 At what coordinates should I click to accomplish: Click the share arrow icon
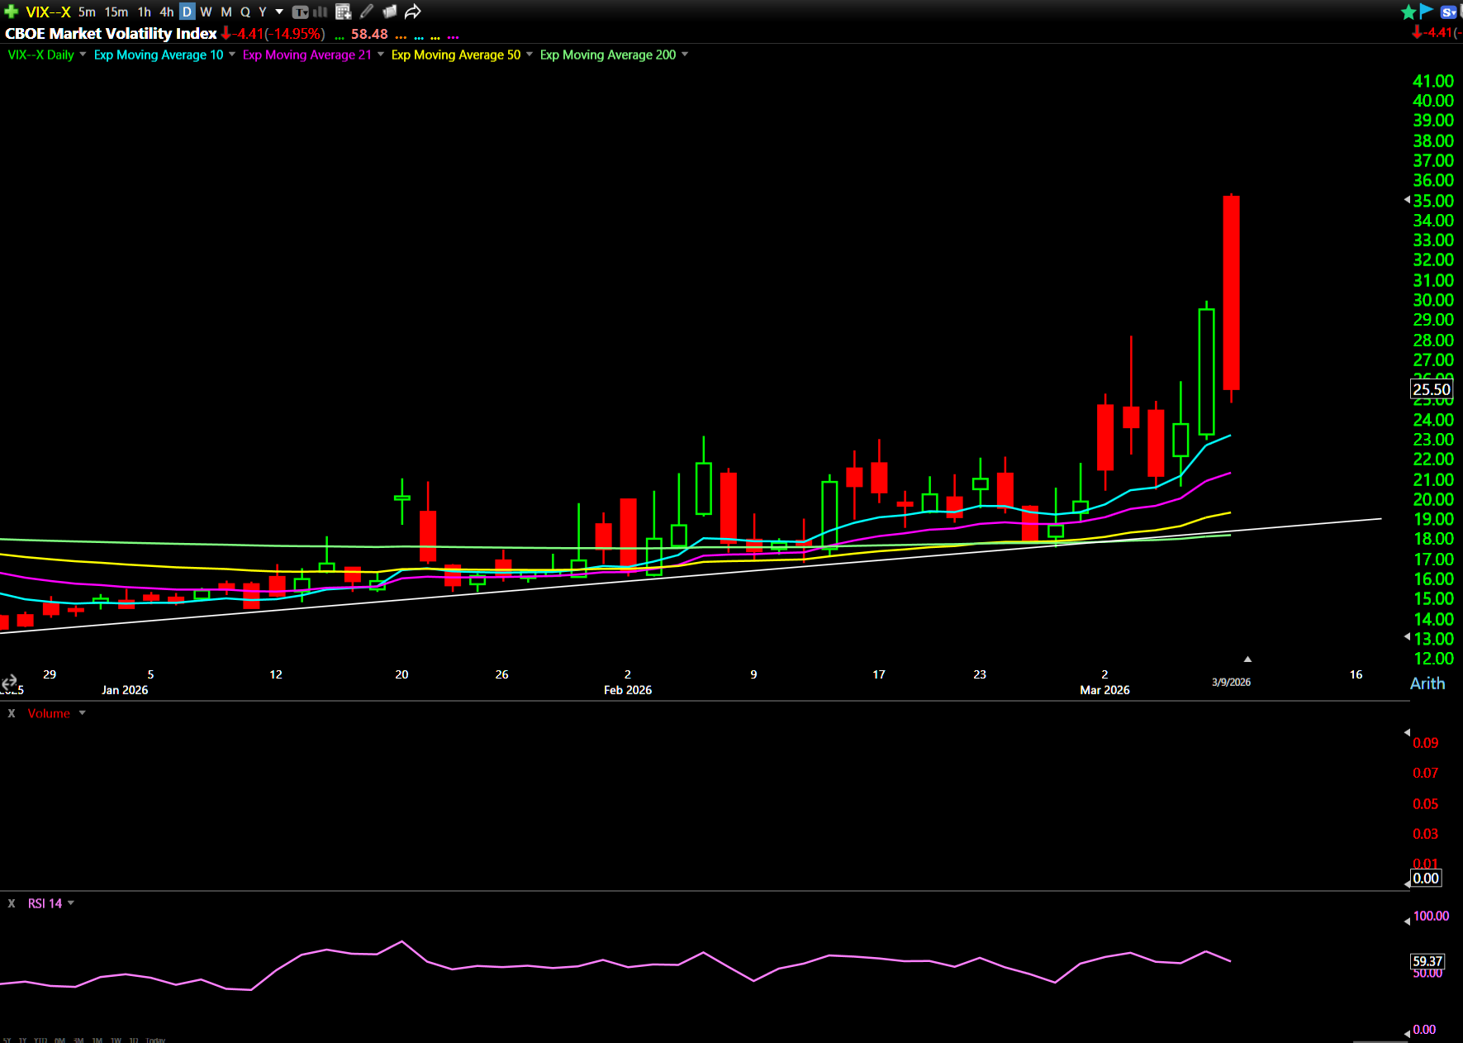pos(413,12)
